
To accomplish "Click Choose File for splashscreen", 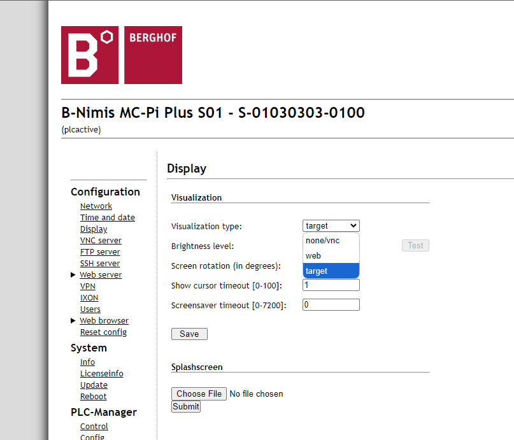I will (x=199, y=394).
